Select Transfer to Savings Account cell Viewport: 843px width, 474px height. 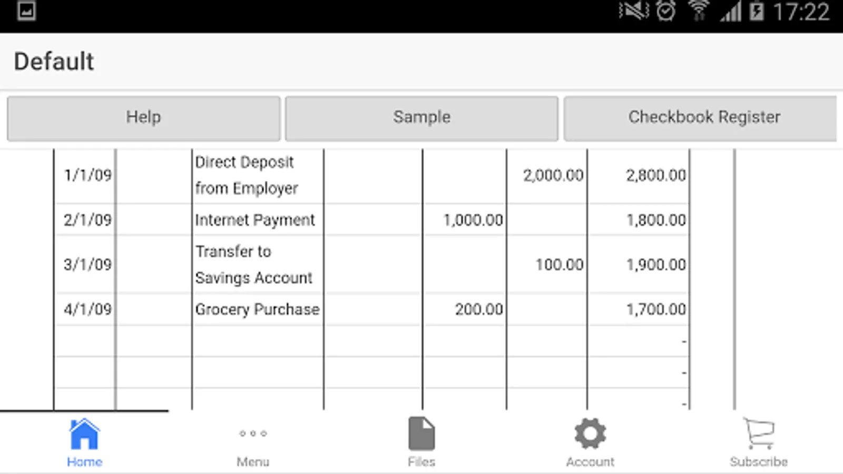[x=258, y=264]
